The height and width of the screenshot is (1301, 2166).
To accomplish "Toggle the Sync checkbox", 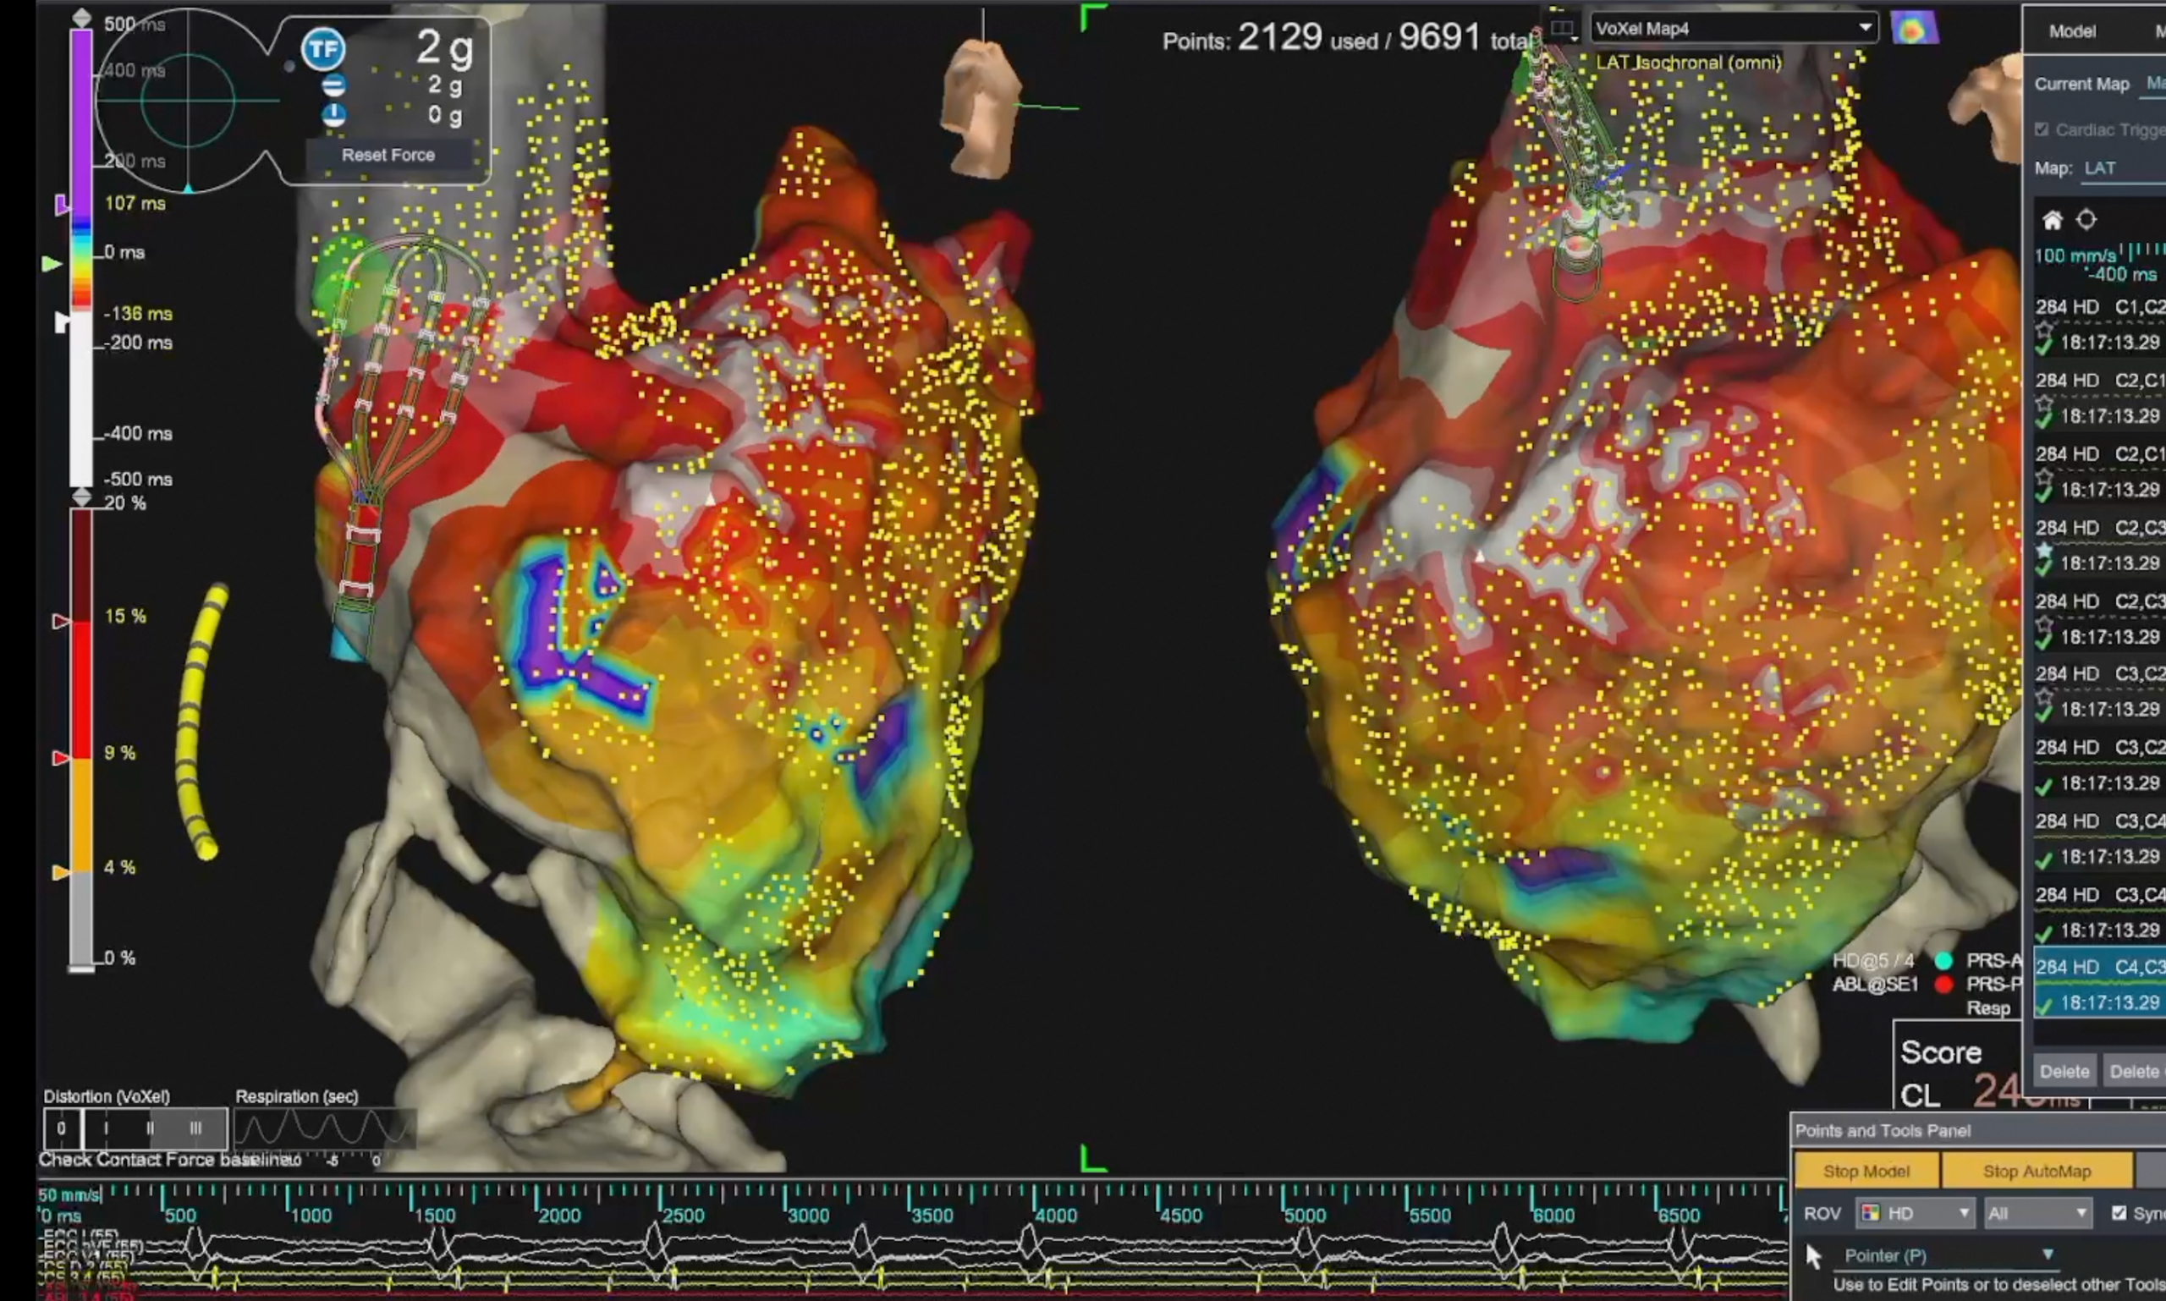I will pos(2119,1213).
